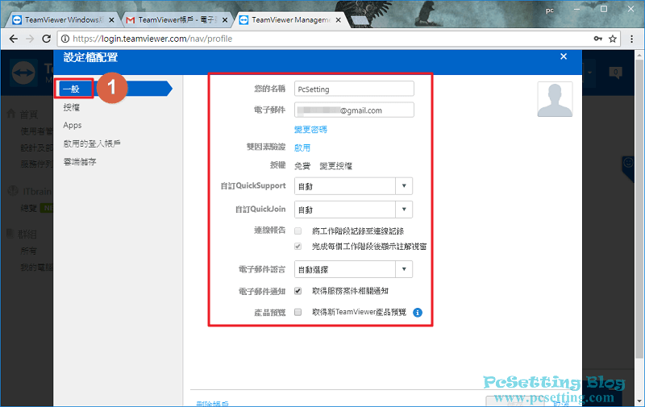Expand the 自訂QuickJoin dropdown
The height and width of the screenshot is (407, 645).
click(353, 210)
